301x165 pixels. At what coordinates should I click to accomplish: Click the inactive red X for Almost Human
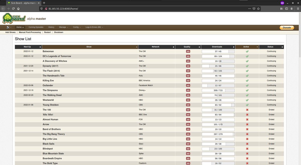(x=247, y=120)
